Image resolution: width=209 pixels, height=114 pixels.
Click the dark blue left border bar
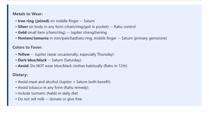tap(8, 55)
